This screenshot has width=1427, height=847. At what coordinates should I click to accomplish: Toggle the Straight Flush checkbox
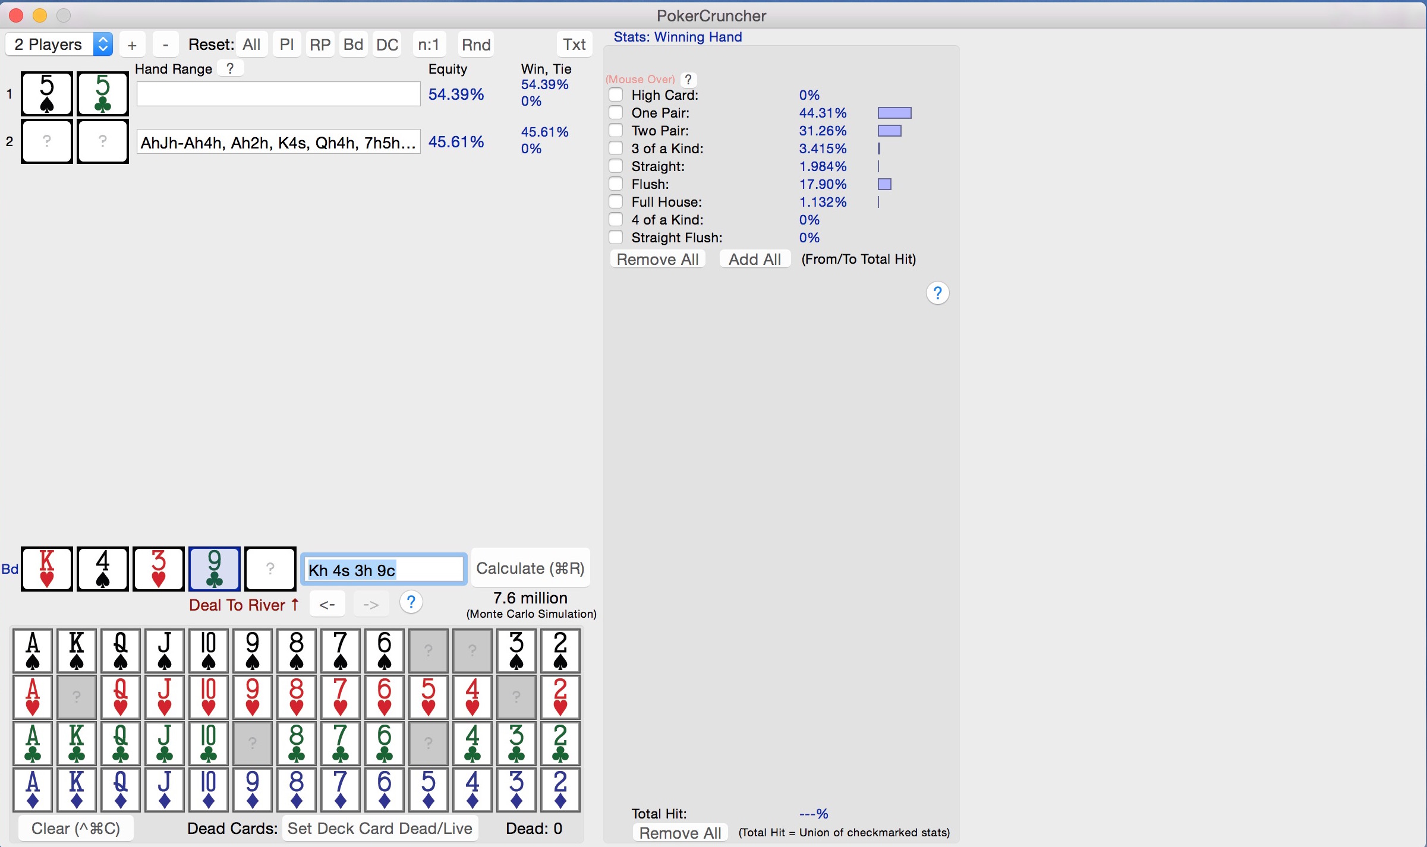pyautogui.click(x=616, y=238)
